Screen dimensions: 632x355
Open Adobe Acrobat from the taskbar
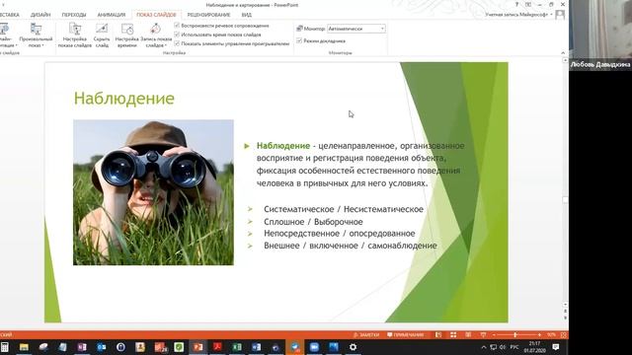click(217, 347)
